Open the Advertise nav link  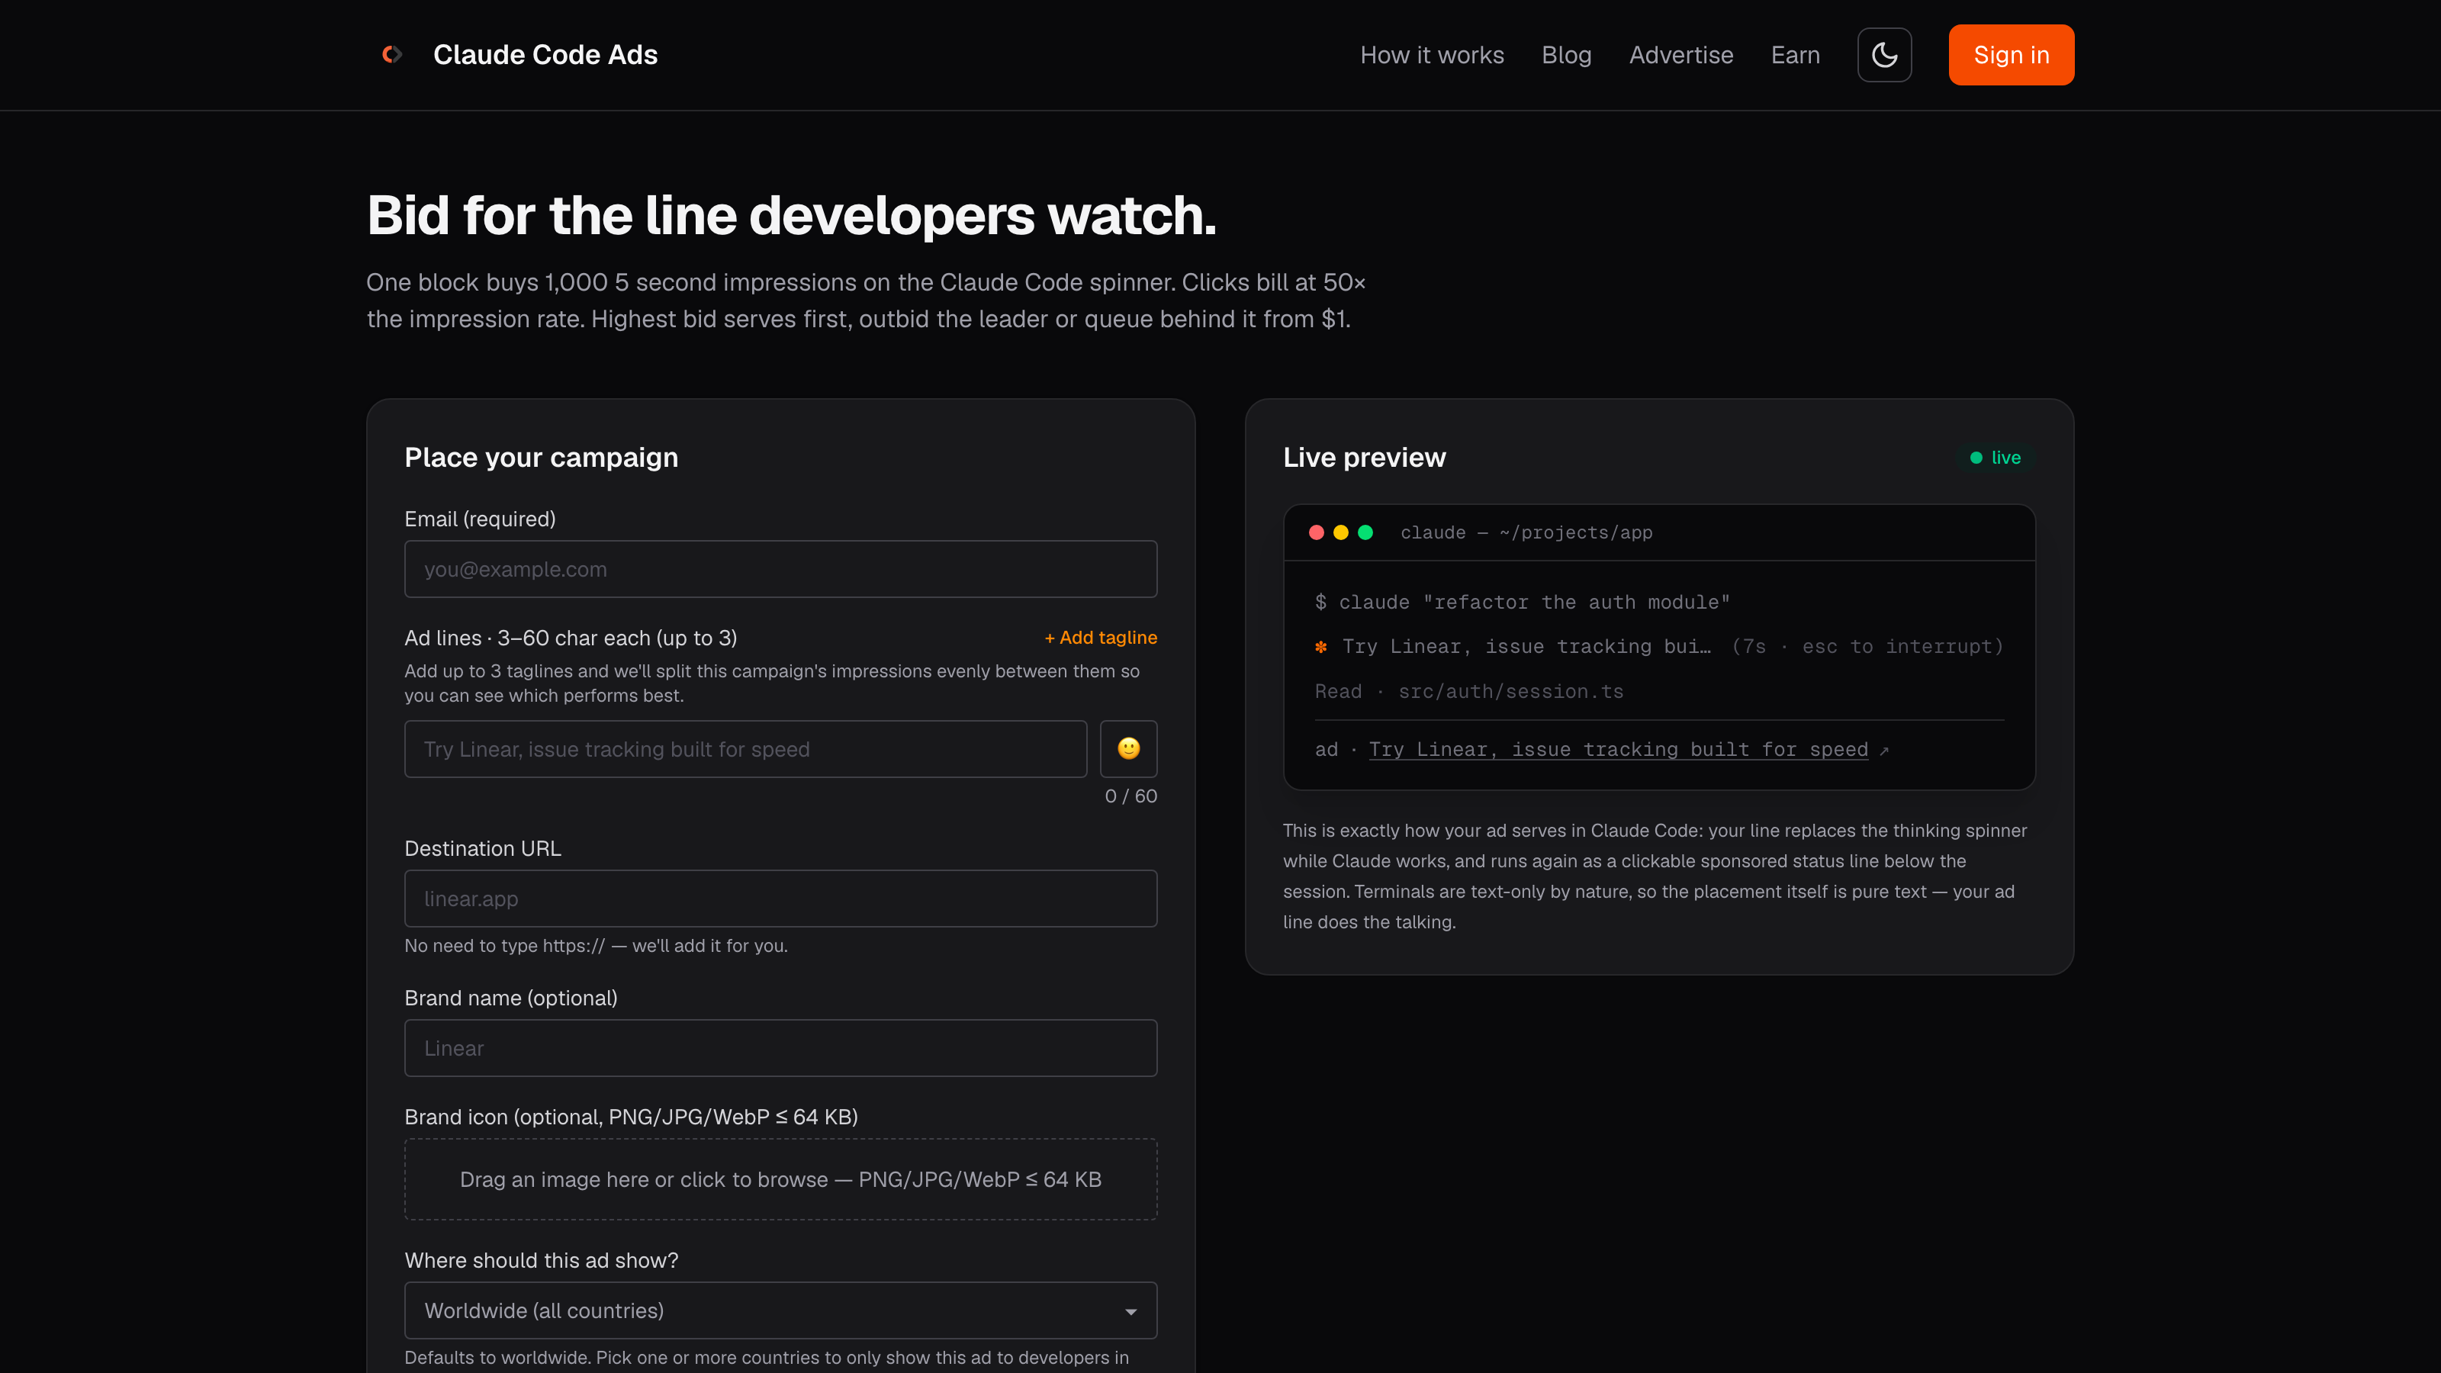[x=1681, y=55]
